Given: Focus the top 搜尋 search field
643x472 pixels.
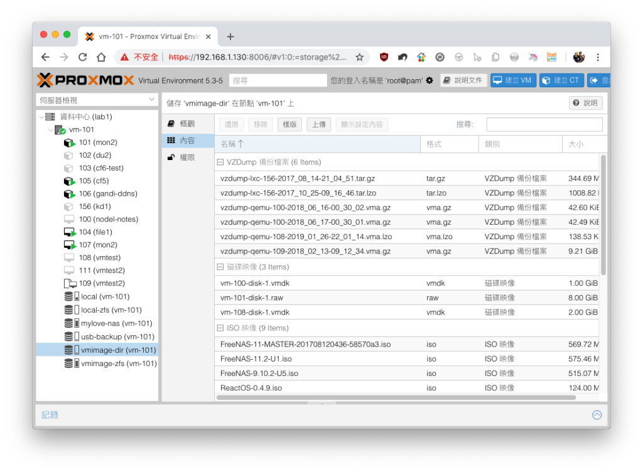Looking at the screenshot, I should [x=278, y=80].
